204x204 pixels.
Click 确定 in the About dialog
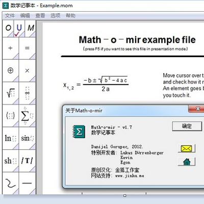click(x=187, y=126)
